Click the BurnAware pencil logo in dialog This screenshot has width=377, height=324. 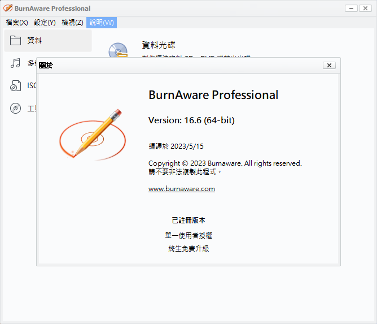93,135
